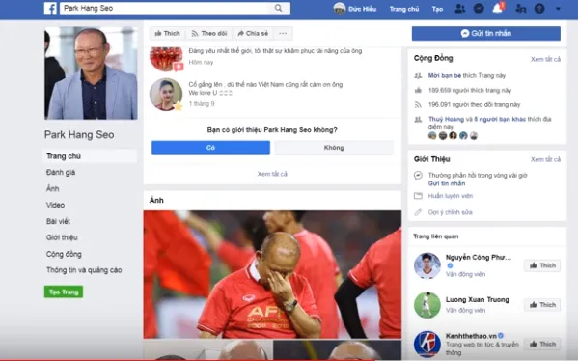Screen dimensions: 578x361
Task: Answer Có to recommend the page
Action: click(210, 148)
